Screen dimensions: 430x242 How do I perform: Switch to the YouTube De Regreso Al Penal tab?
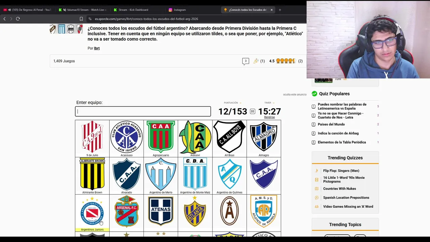pos(27,10)
